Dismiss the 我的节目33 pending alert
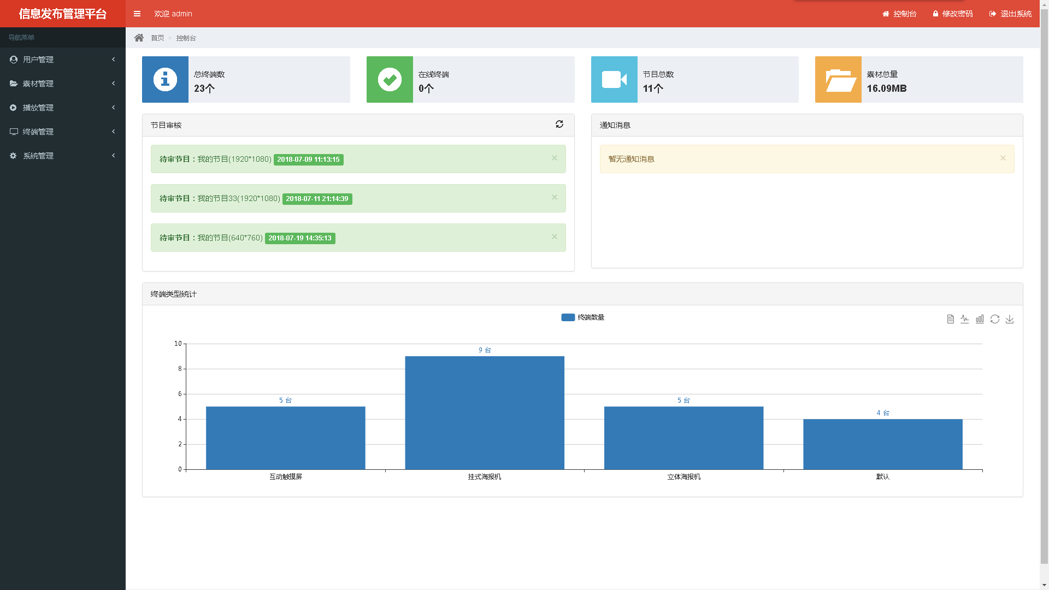 coord(554,198)
